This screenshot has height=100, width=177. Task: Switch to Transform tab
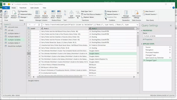[23, 8]
